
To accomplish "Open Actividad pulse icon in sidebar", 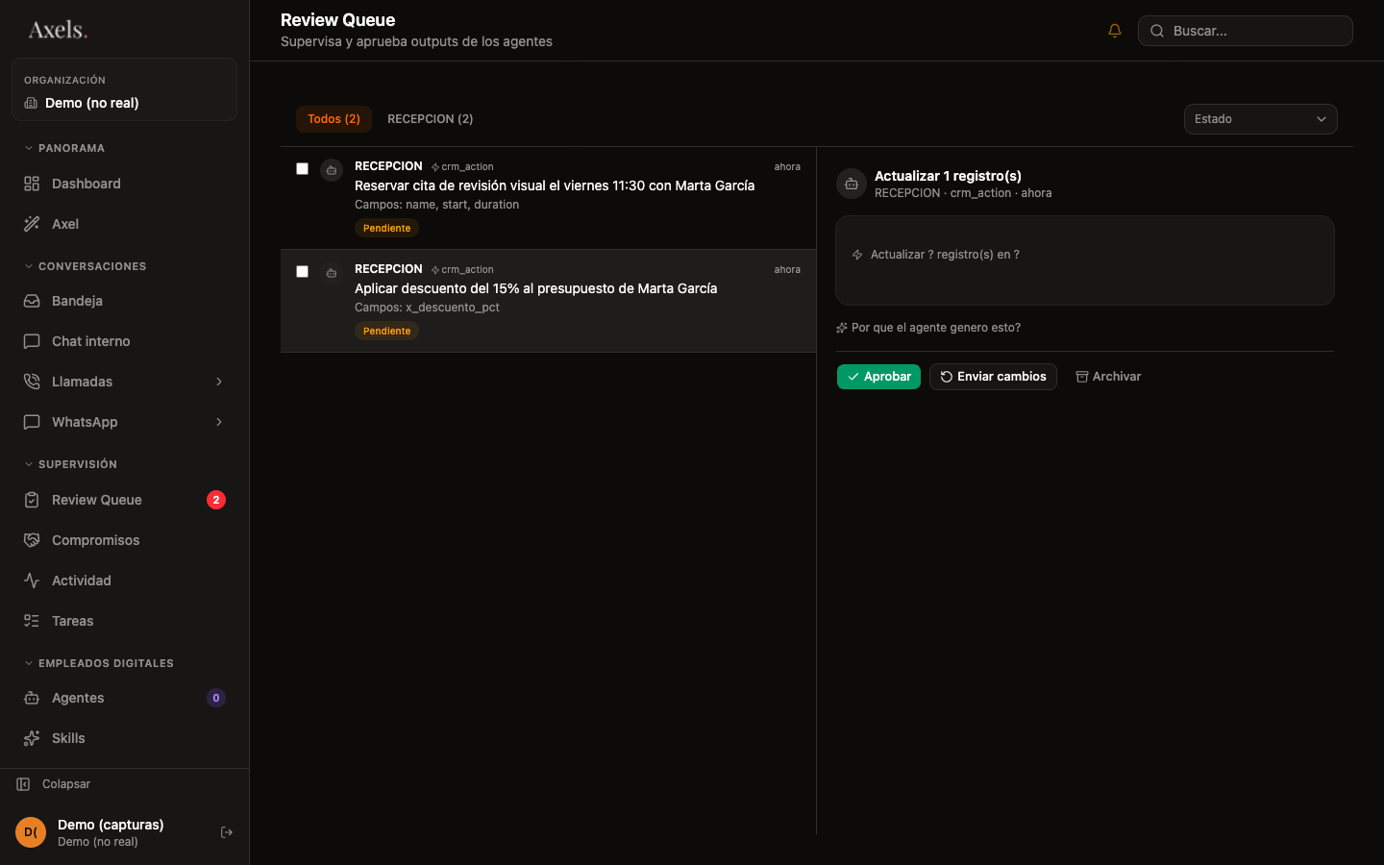I will 32,581.
